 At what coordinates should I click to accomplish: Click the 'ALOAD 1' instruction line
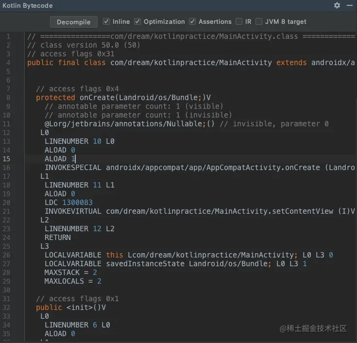coord(60,159)
